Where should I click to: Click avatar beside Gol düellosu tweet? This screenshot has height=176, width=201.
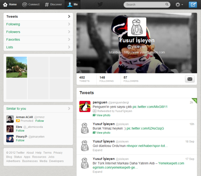pyautogui.click(x=85, y=146)
